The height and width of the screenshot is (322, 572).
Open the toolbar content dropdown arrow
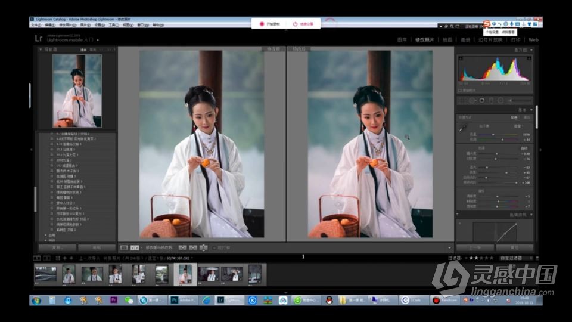(x=449, y=248)
